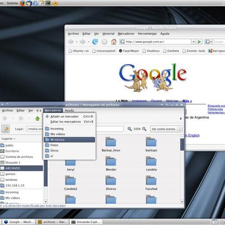
Task: Switch to 'Google - Mozil...' taskbar button
Action: (19, 222)
